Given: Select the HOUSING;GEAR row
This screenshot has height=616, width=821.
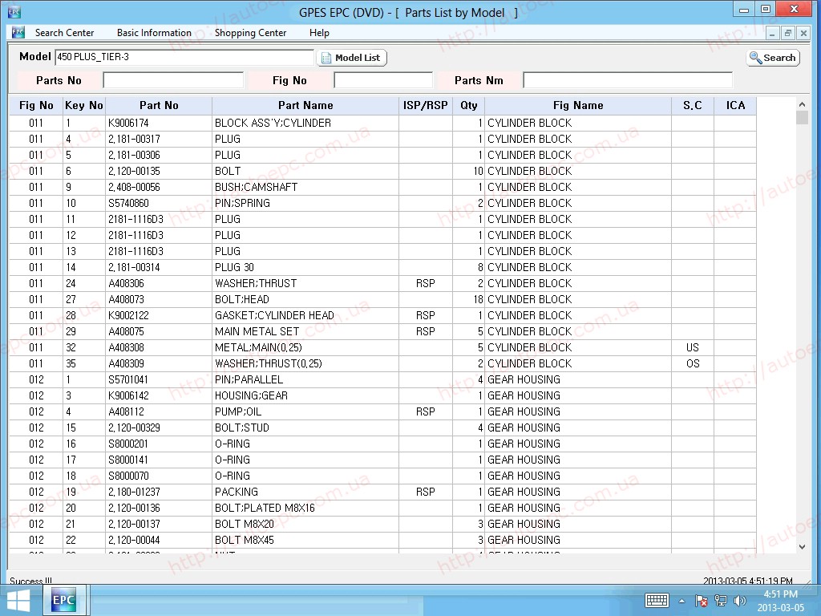Looking at the screenshot, I should [x=382, y=395].
